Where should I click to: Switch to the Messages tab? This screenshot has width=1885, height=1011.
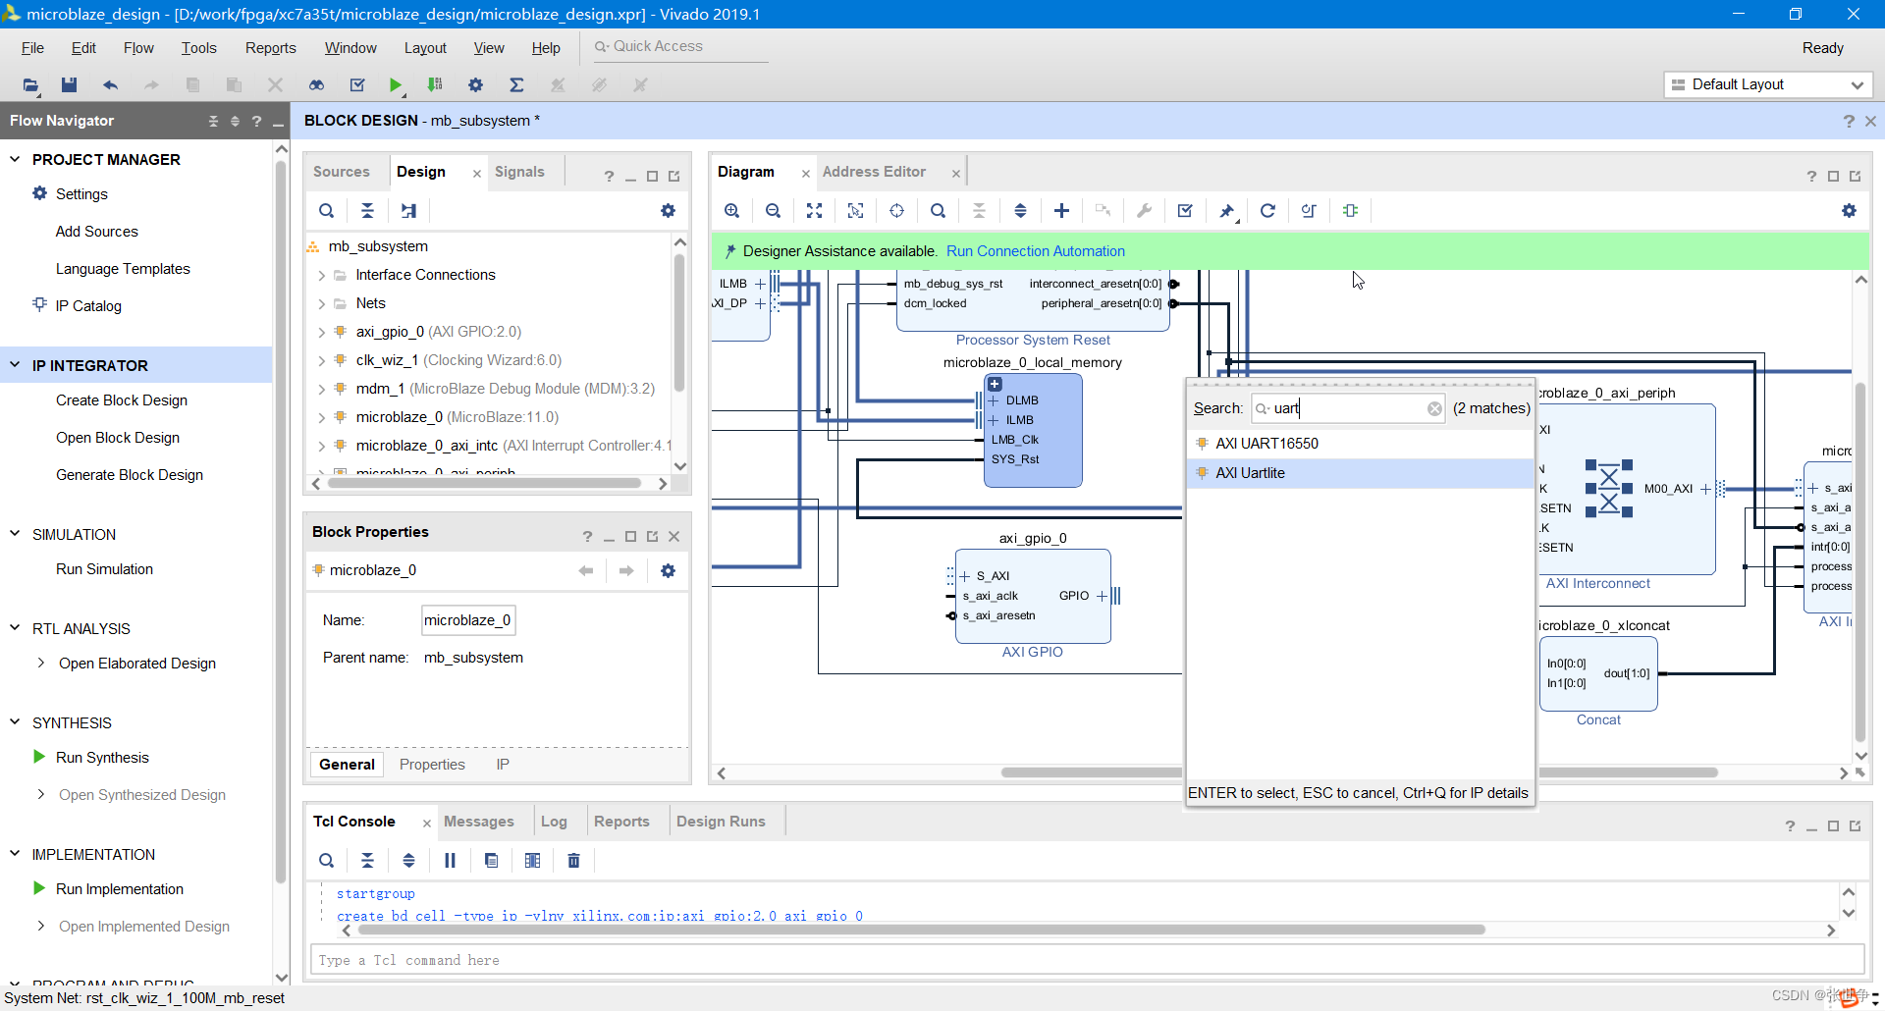[x=478, y=822]
